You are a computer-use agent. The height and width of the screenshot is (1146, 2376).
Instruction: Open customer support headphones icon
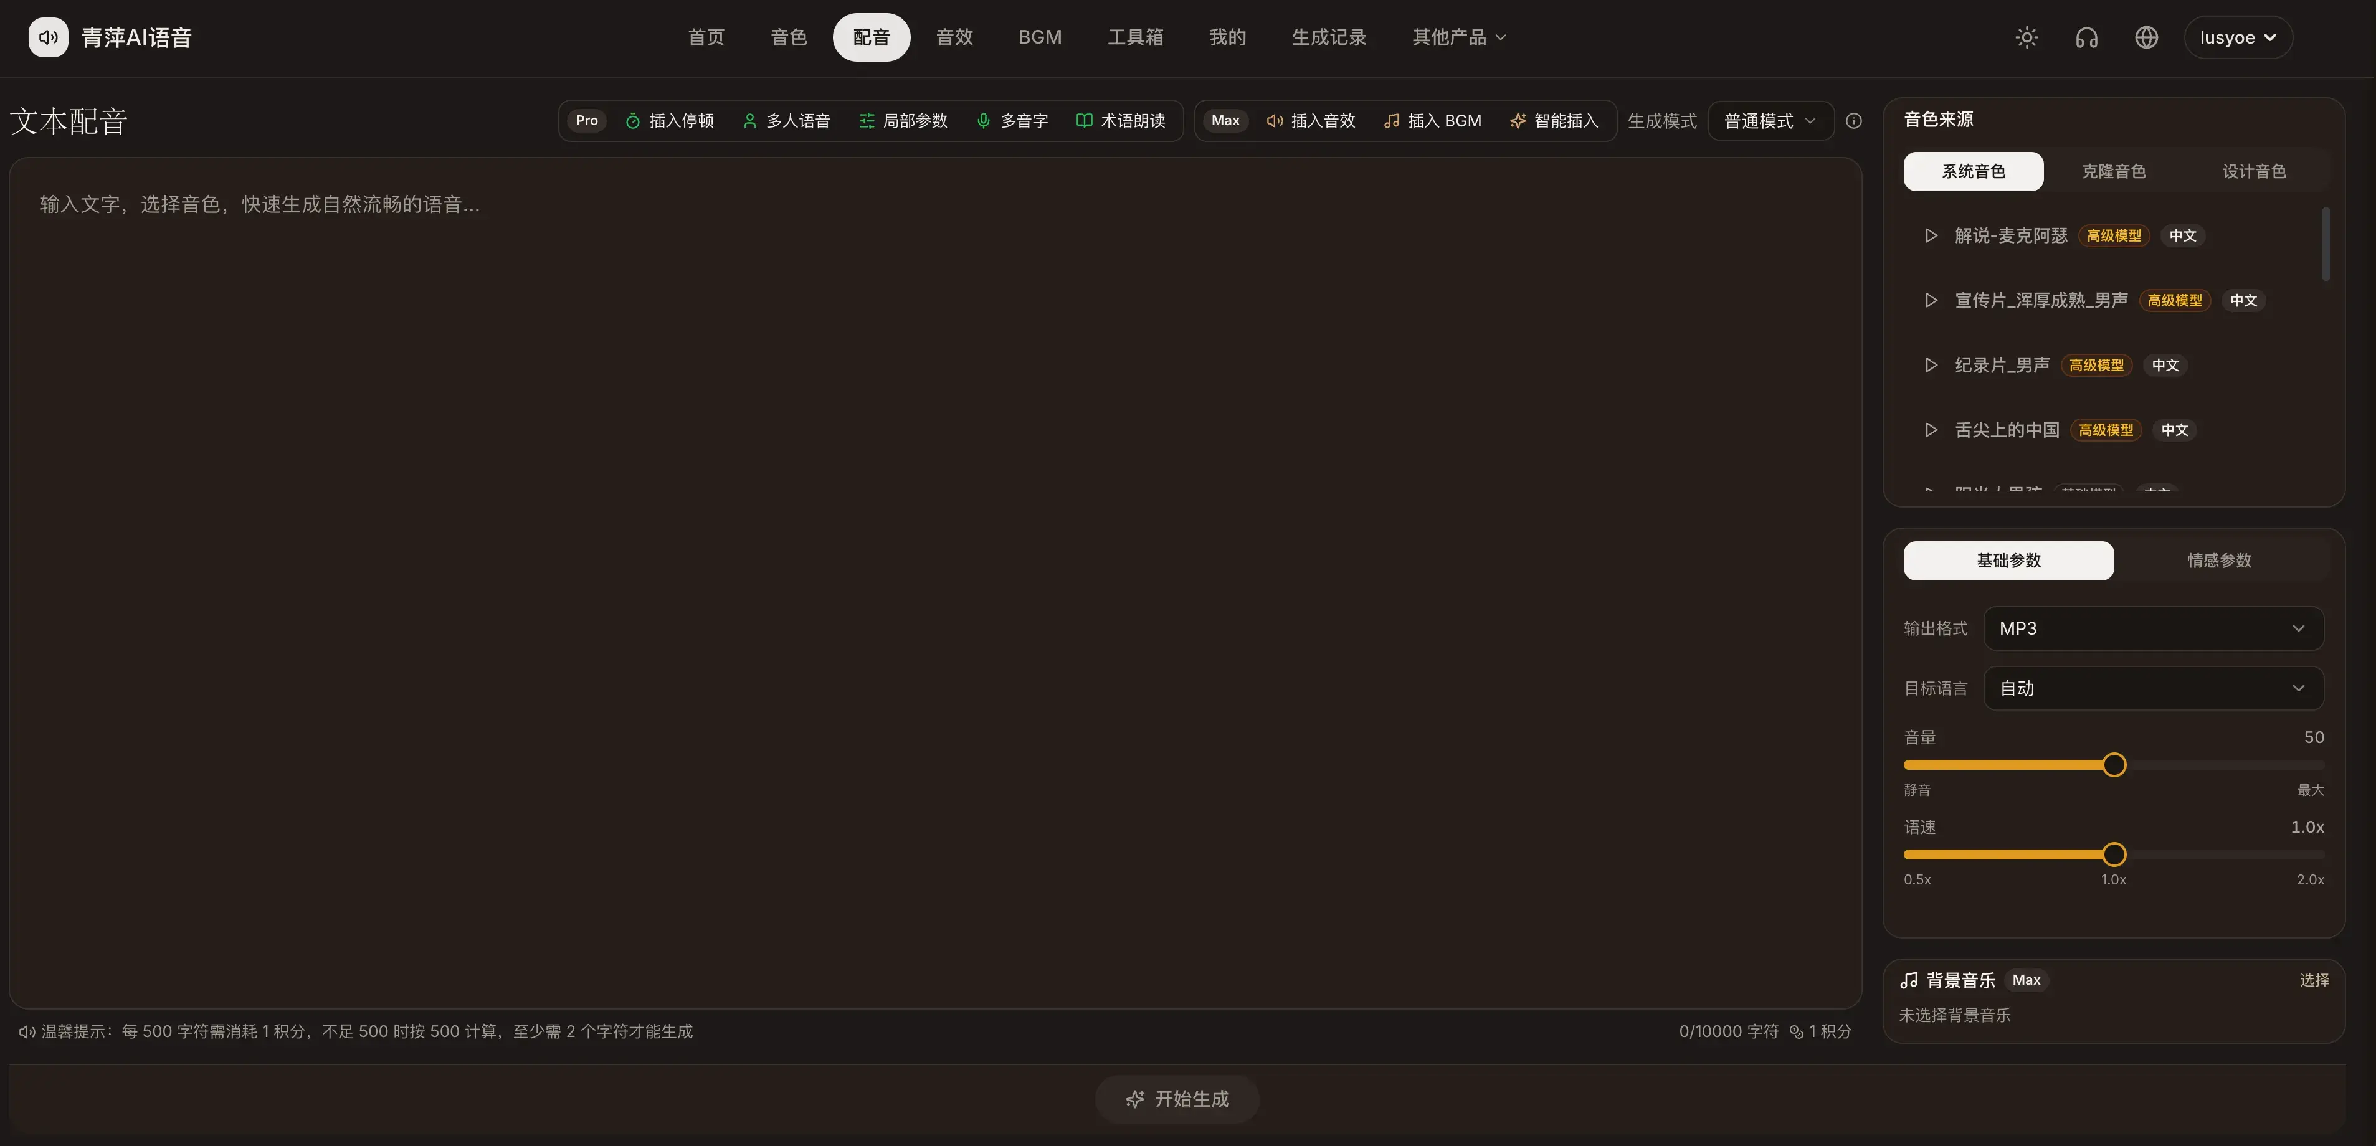[x=2086, y=37]
